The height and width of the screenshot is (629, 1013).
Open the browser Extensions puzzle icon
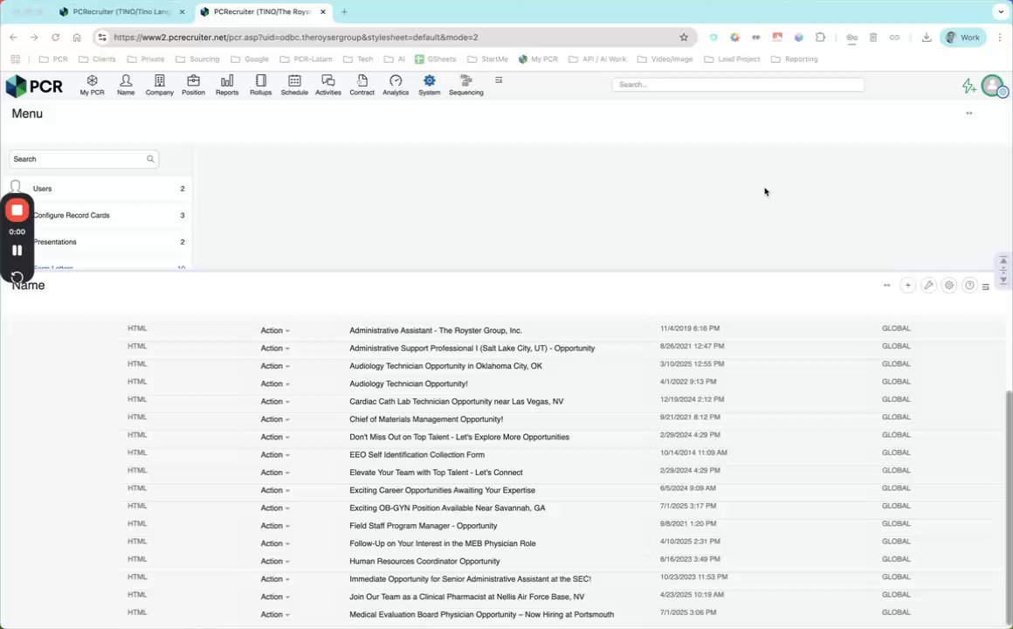[x=821, y=38]
